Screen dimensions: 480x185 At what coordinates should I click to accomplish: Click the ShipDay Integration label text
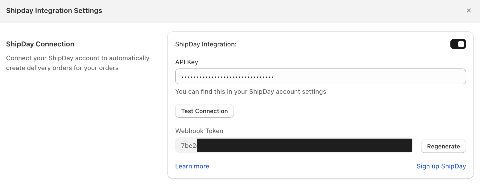[x=206, y=44]
